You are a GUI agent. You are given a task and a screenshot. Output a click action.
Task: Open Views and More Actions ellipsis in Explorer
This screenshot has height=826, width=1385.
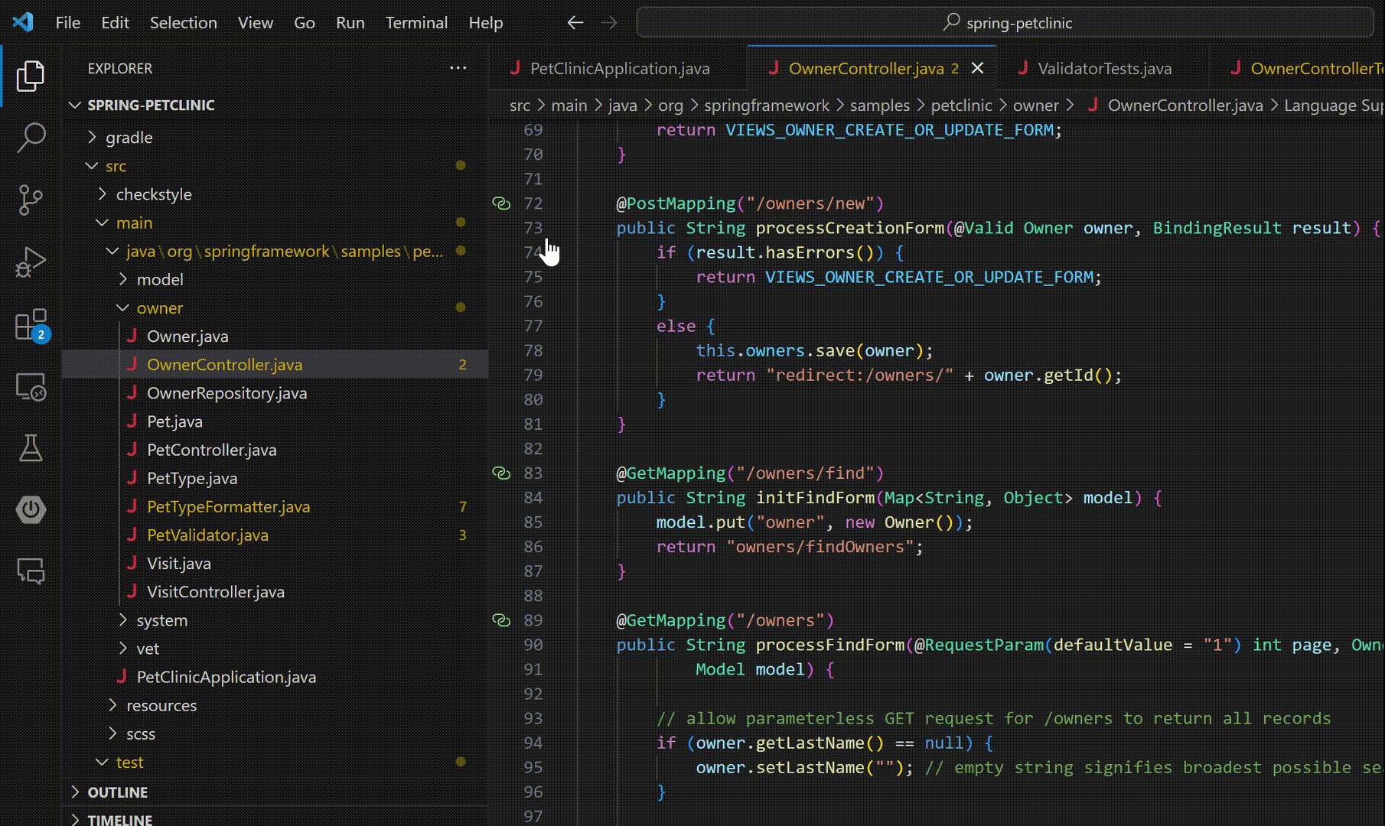click(x=458, y=68)
